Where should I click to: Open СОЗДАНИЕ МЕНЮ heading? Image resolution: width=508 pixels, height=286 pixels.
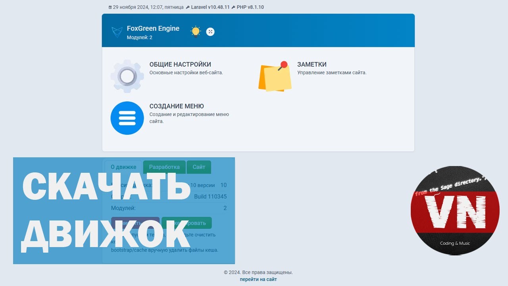(x=177, y=106)
